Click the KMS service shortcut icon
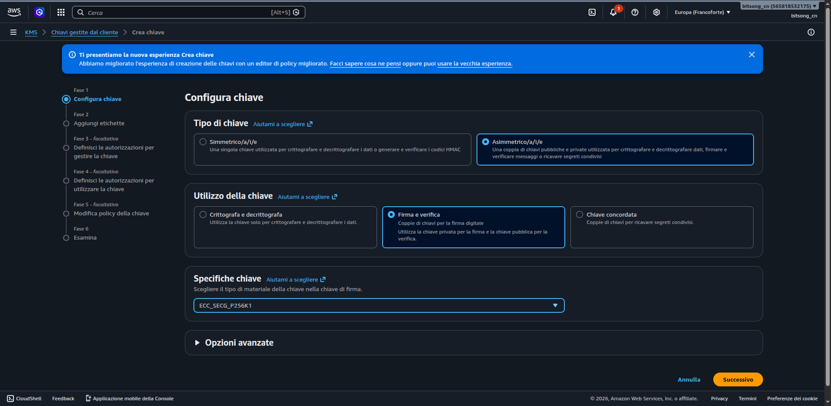 (x=39, y=12)
